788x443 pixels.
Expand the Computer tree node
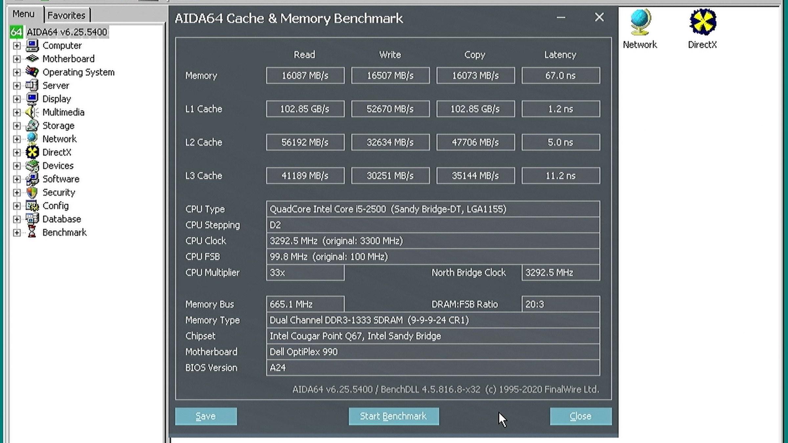[16, 46]
